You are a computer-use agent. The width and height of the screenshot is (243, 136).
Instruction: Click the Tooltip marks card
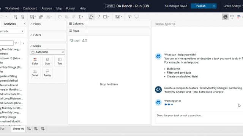[47, 73]
